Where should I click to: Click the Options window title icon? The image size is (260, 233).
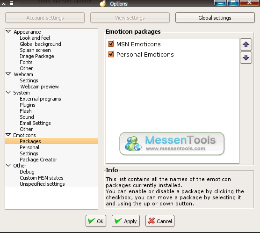(x=103, y=3)
